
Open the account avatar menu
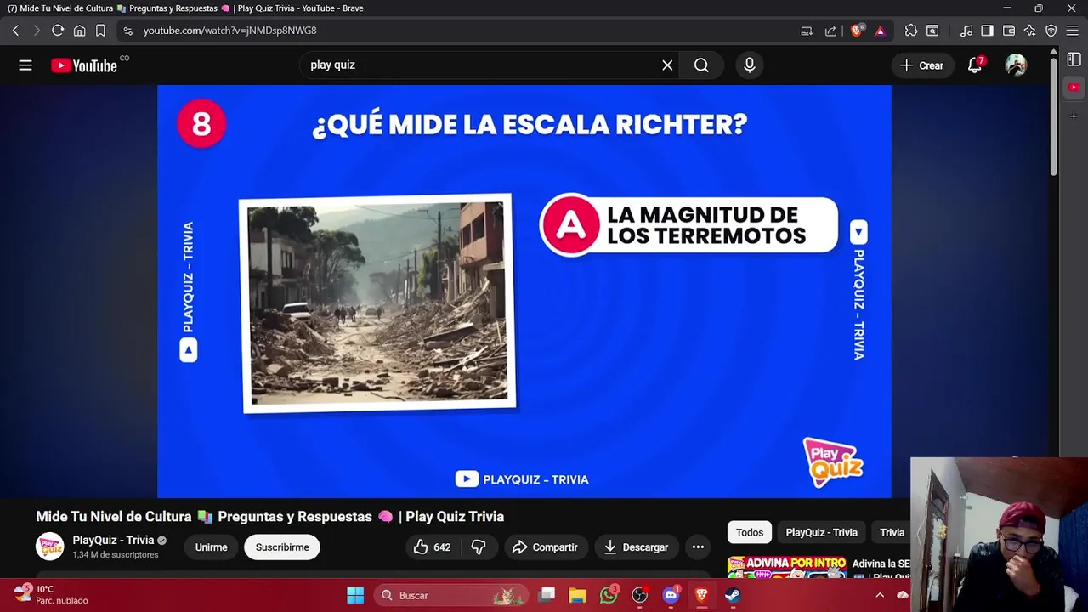[1016, 65]
